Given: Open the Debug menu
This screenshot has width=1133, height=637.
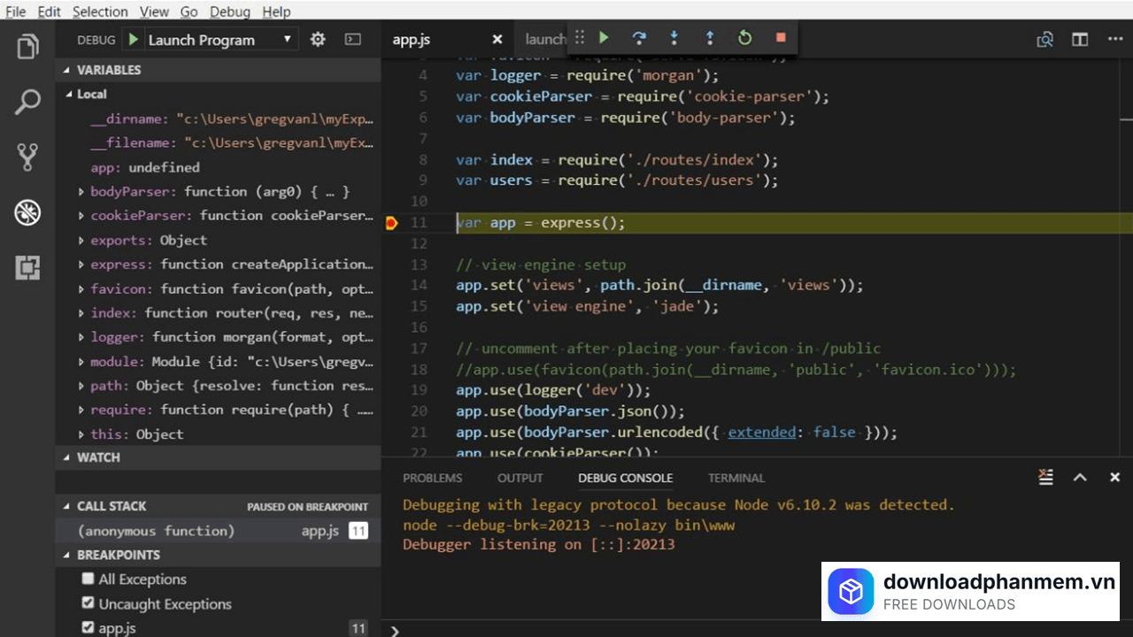Looking at the screenshot, I should 229,12.
